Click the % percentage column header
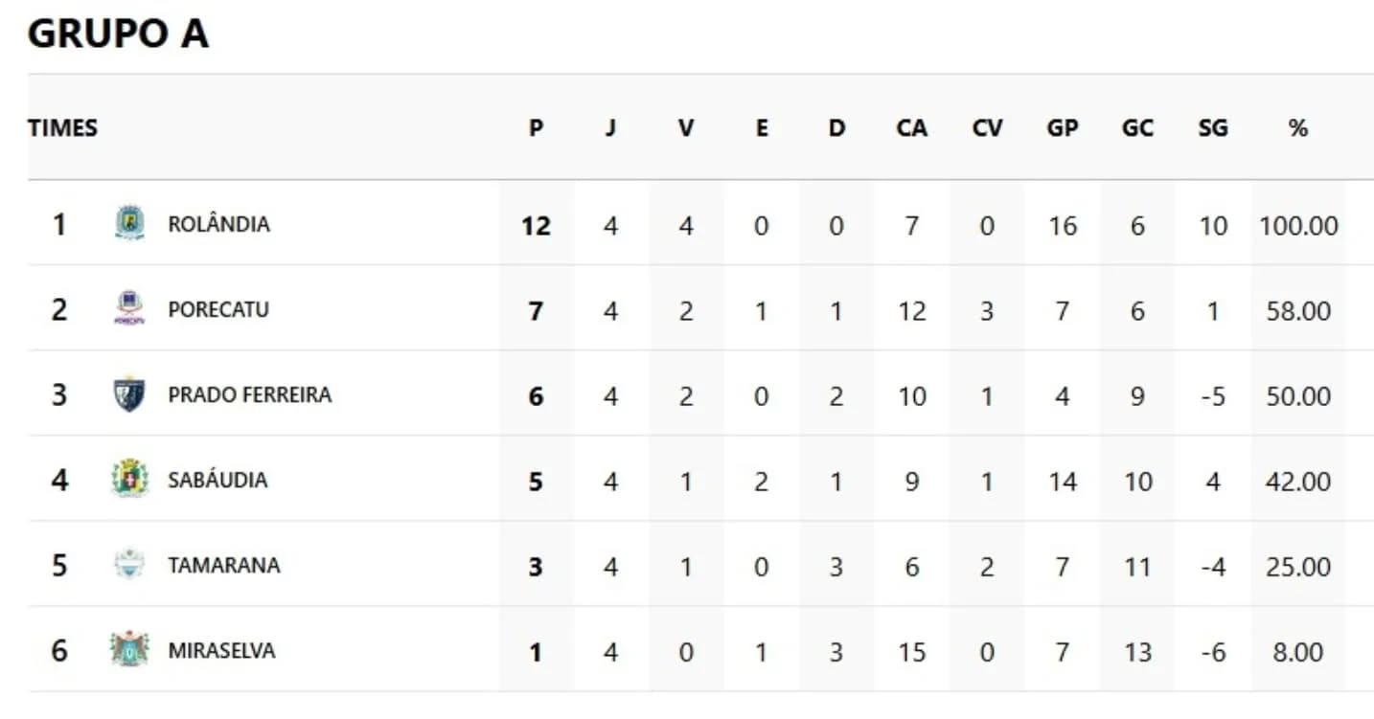The height and width of the screenshot is (719, 1374). (x=1297, y=127)
